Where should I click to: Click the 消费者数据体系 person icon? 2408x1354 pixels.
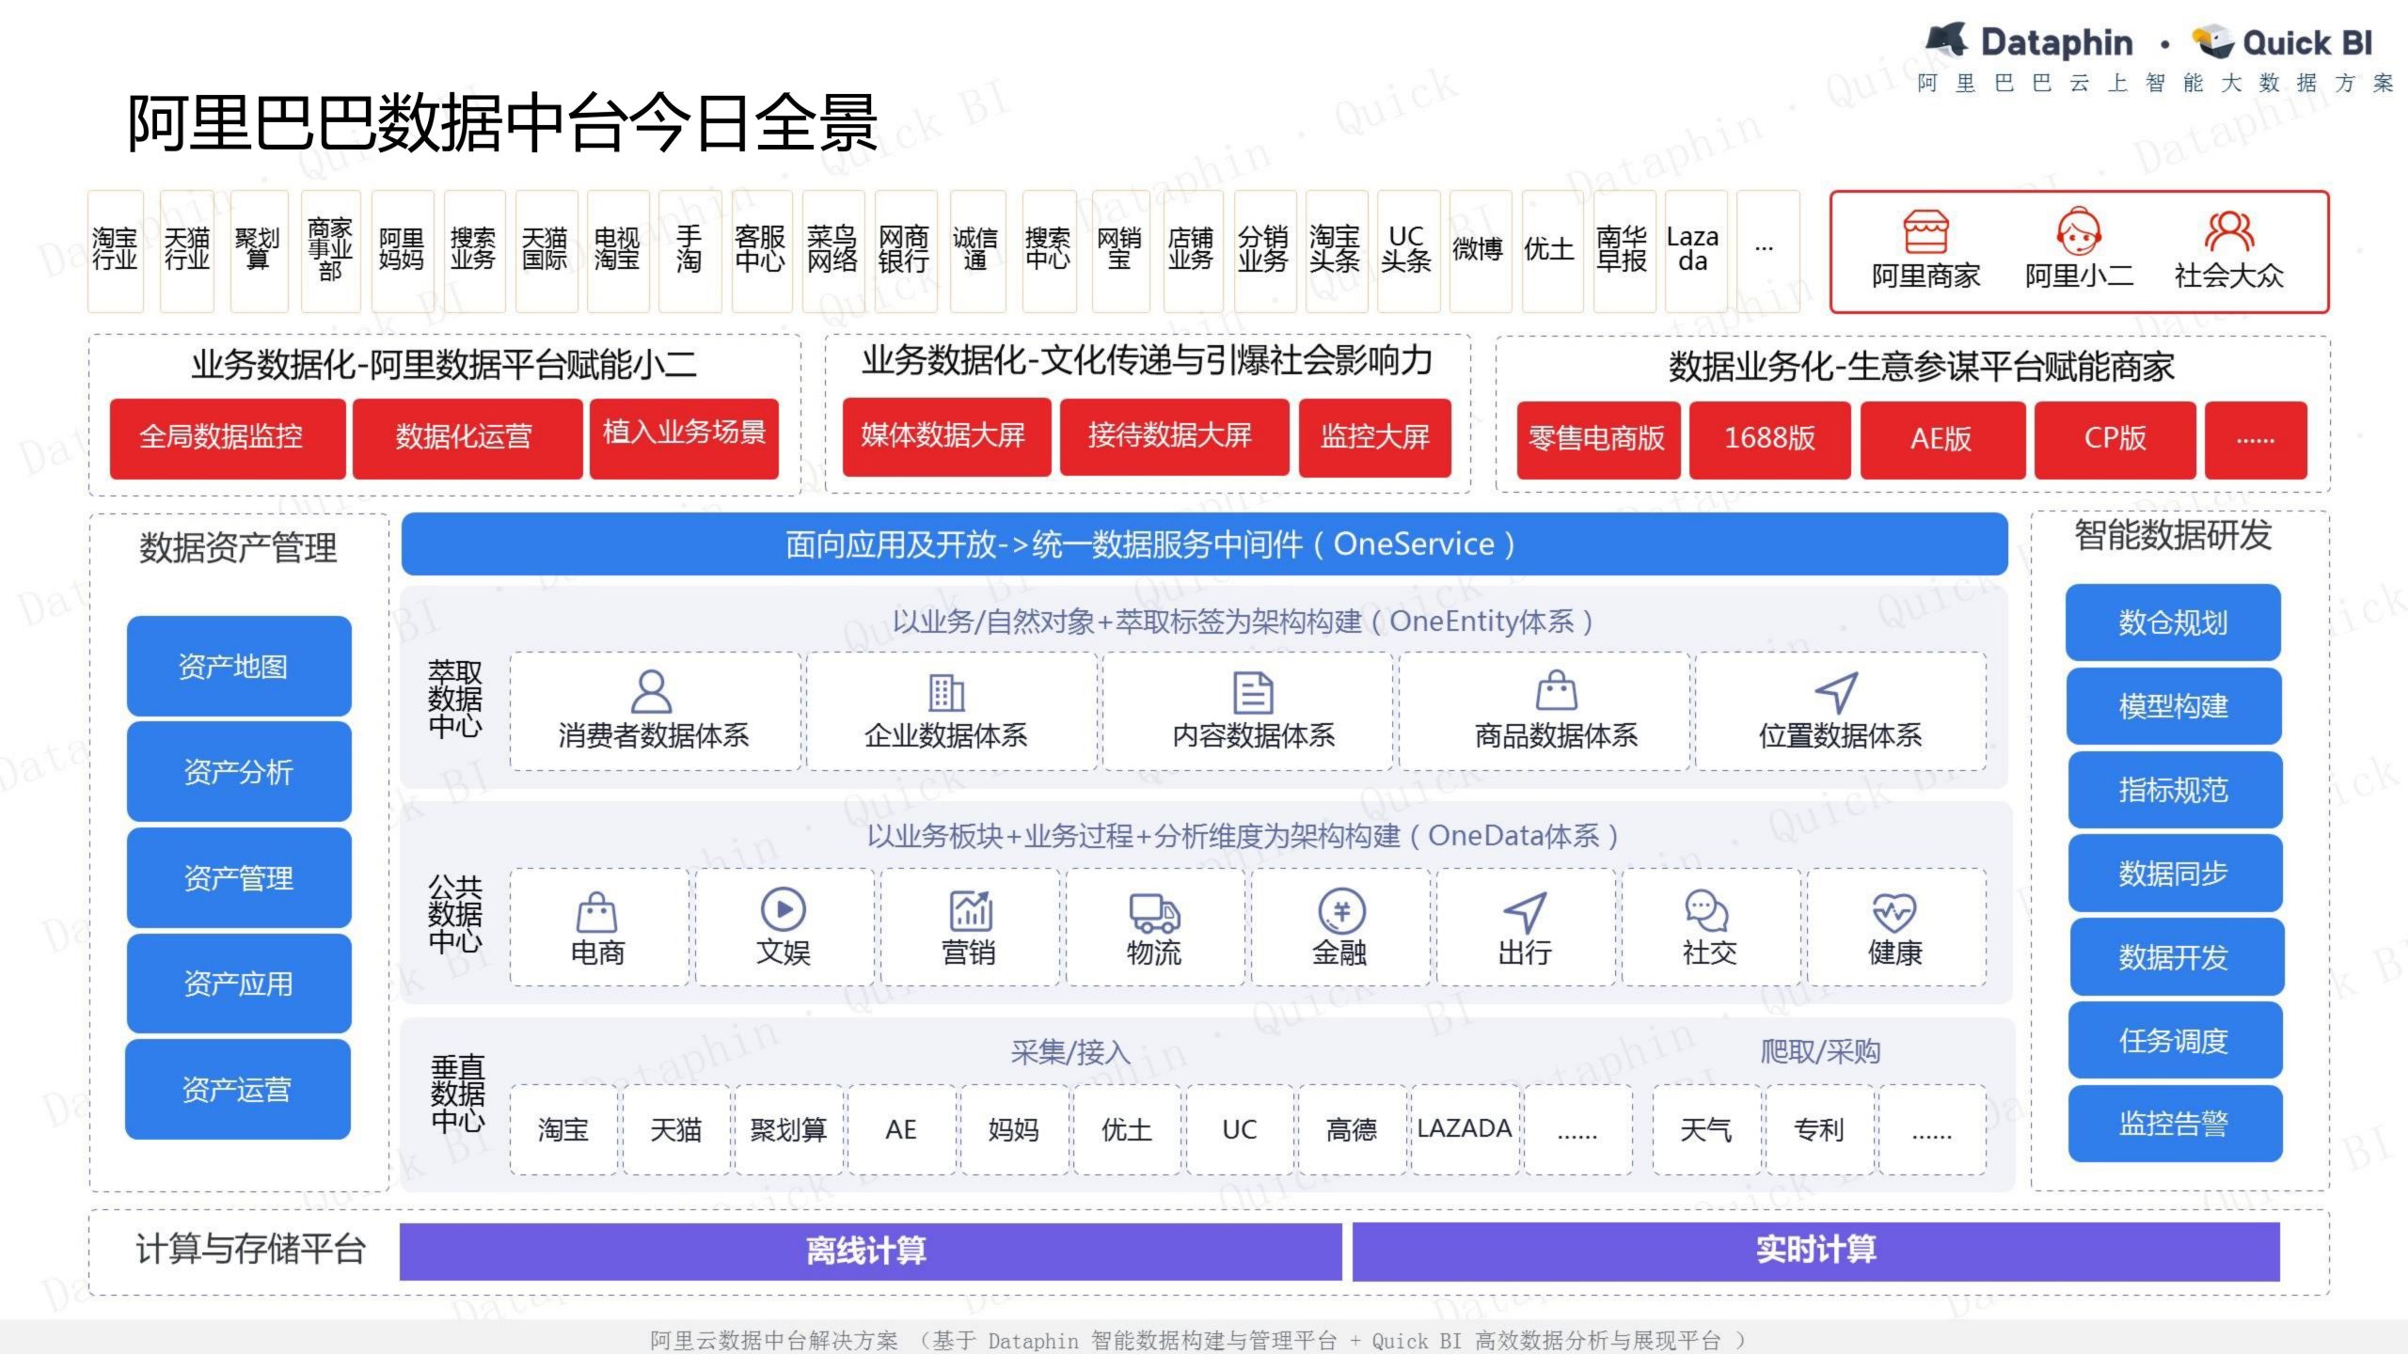pos(651,692)
